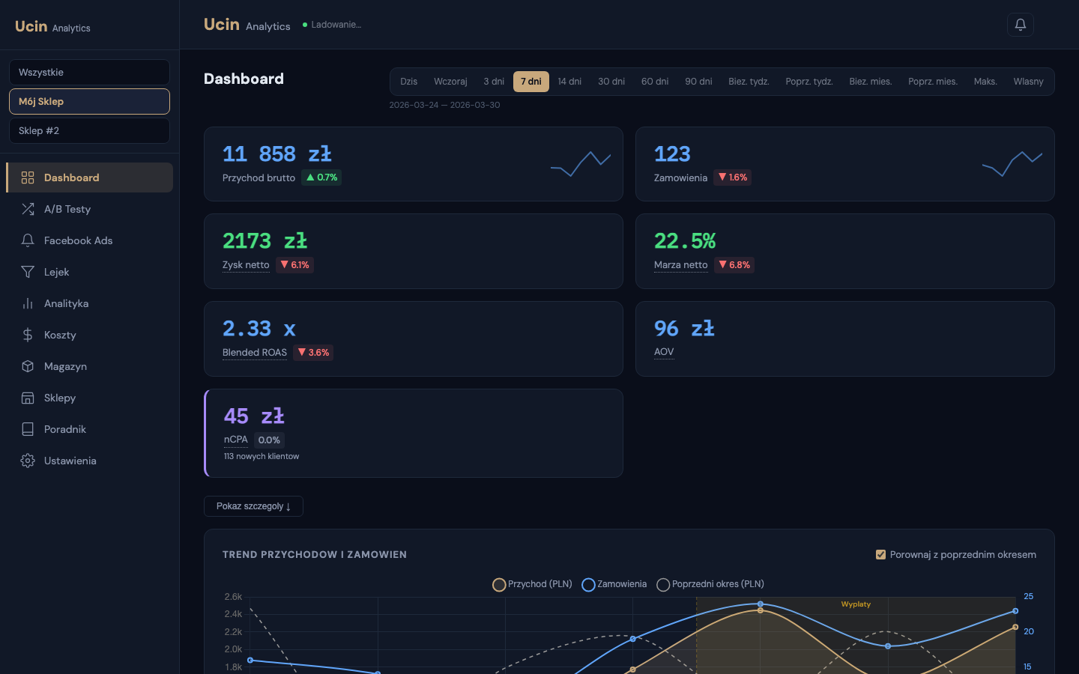Click the 6.1% net profit change badge
Viewport: 1079px width, 674px height.
pyautogui.click(x=294, y=265)
